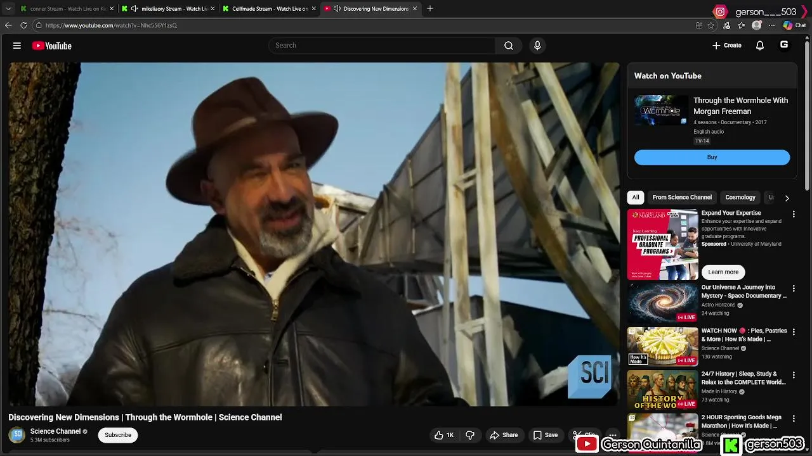812x456 pixels.
Task: Open options for 24/7 History video
Action: coord(793,376)
